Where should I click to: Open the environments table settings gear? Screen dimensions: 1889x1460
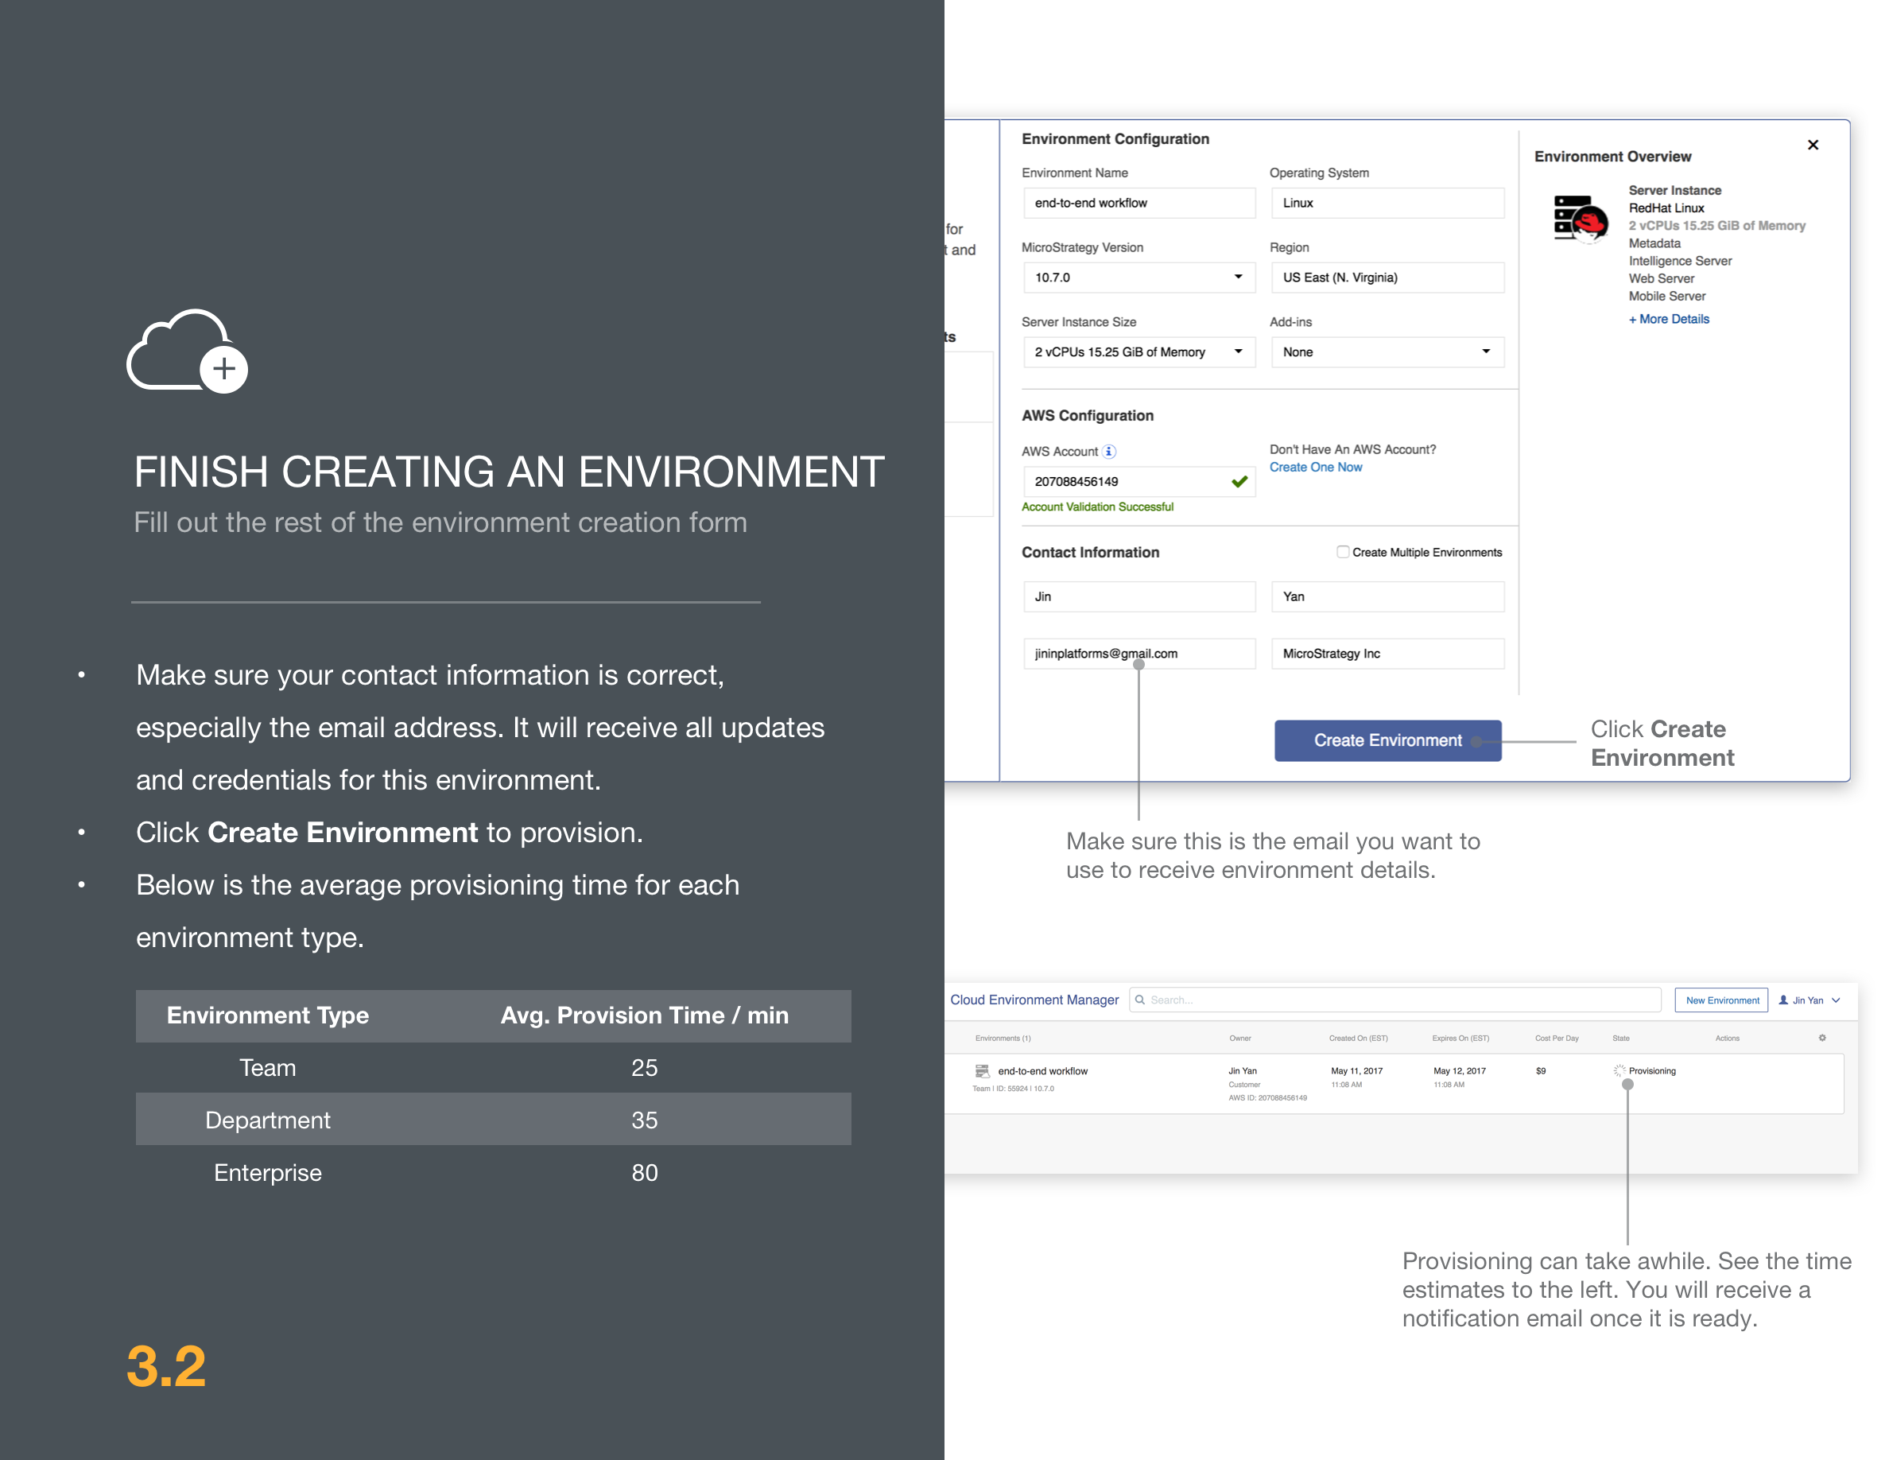point(1823,1037)
